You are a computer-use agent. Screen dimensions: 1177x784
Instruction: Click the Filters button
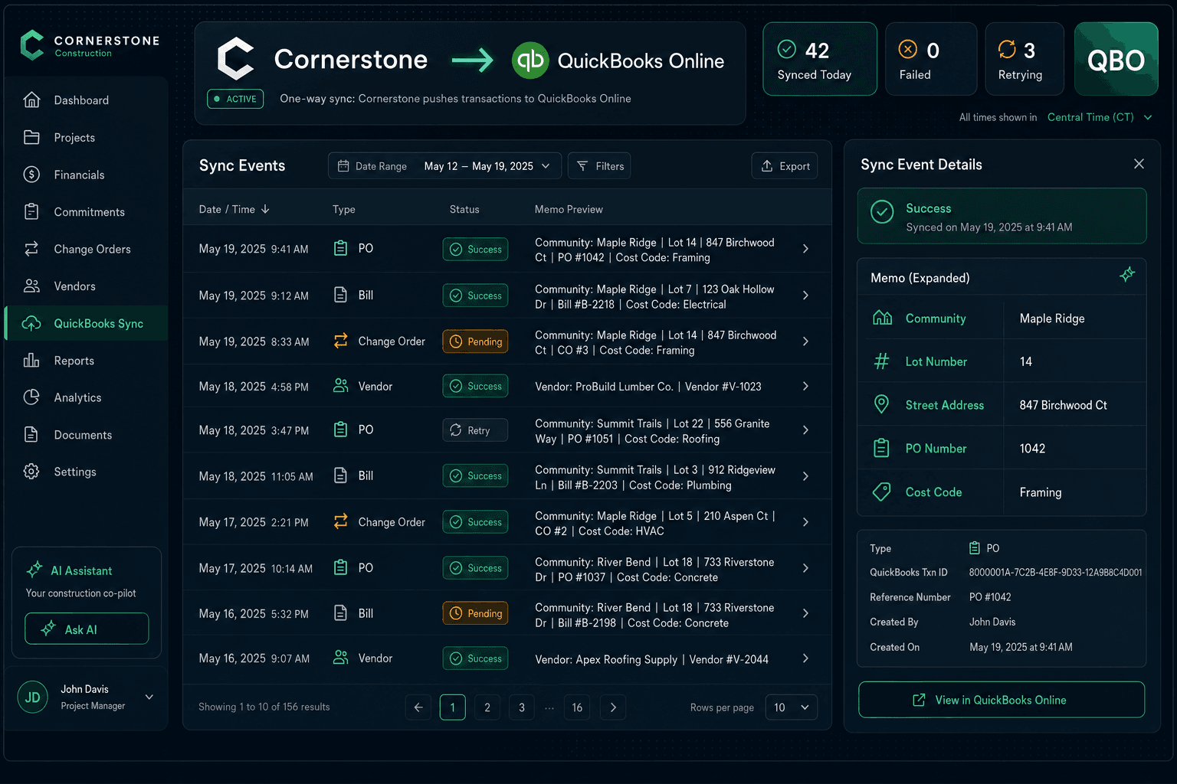coord(599,166)
